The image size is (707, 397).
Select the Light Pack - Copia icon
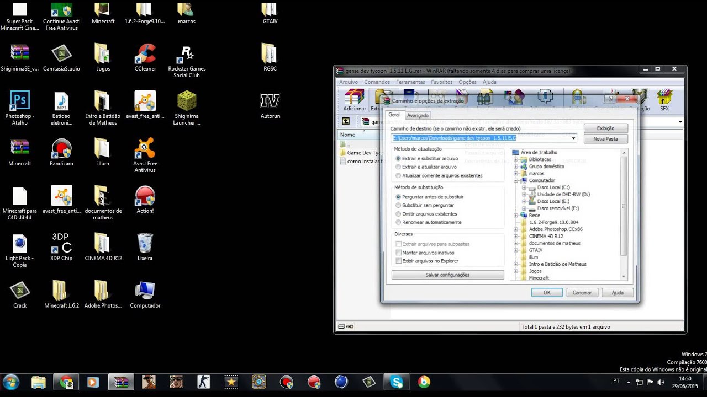click(x=20, y=250)
